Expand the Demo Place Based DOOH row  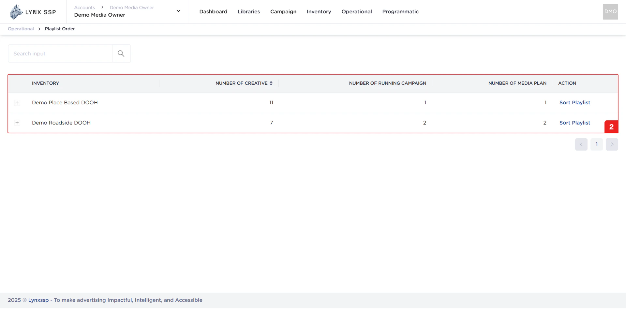17,103
